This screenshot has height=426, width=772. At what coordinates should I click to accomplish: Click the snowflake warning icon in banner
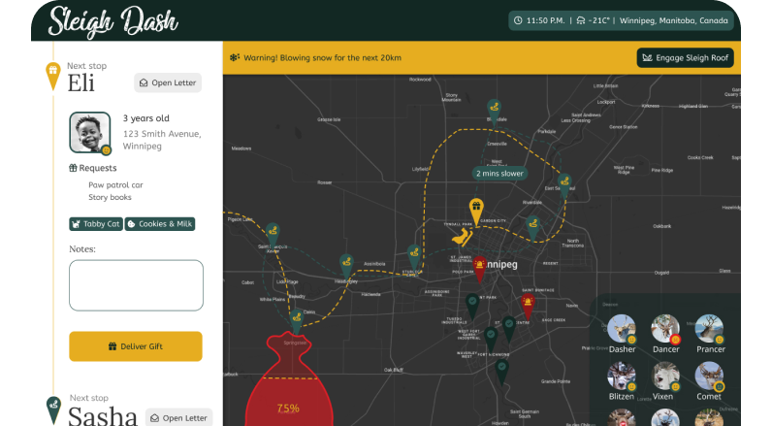235,58
